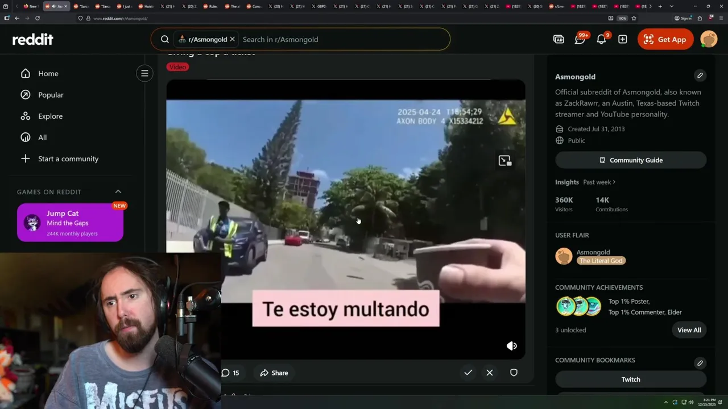
Task: Click the bodycam video player
Action: [346, 219]
